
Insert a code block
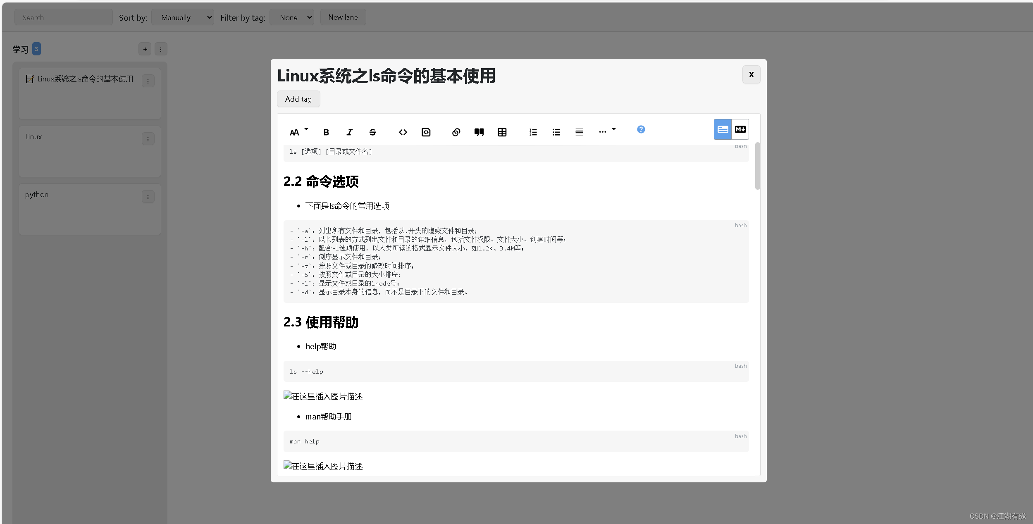click(x=426, y=132)
